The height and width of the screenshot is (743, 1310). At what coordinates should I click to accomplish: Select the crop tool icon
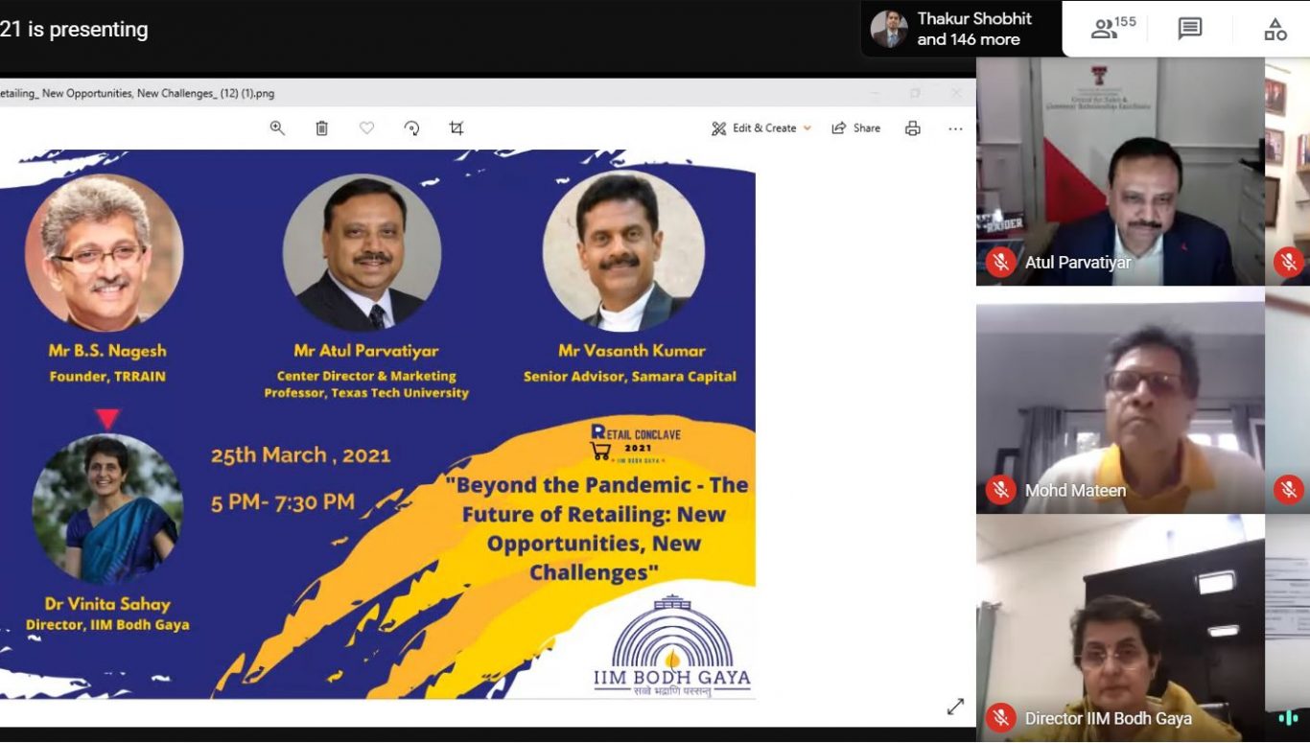coord(456,128)
